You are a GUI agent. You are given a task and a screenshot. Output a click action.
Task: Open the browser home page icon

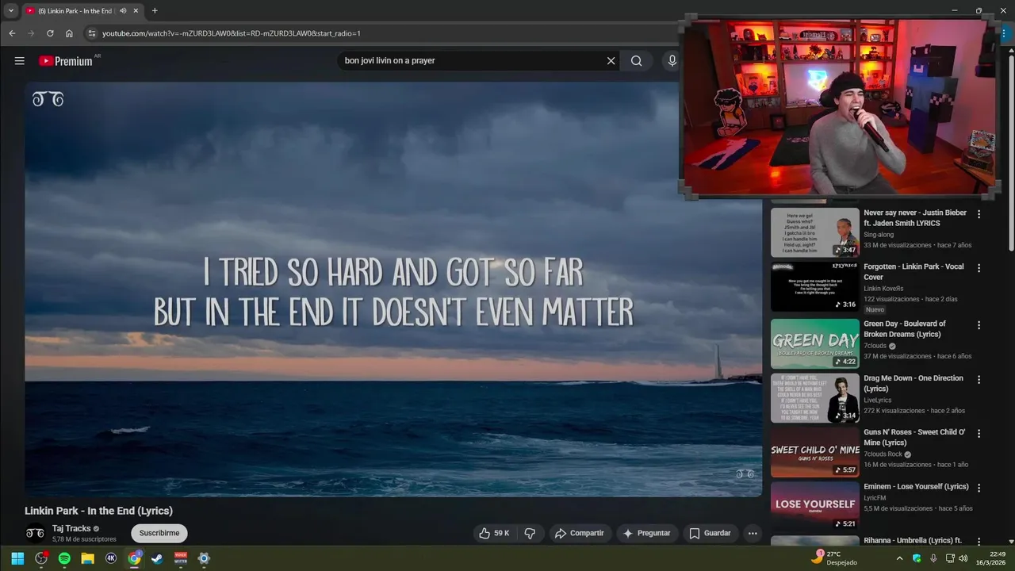pyautogui.click(x=69, y=33)
